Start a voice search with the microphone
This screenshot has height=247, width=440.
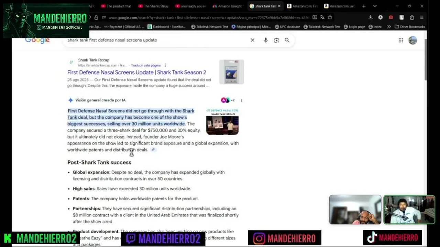266,40
